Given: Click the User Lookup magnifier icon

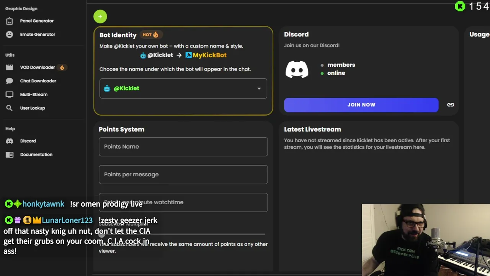Looking at the screenshot, I should (10, 108).
